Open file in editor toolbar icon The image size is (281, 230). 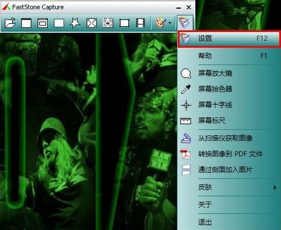pyautogui.click(x=10, y=23)
